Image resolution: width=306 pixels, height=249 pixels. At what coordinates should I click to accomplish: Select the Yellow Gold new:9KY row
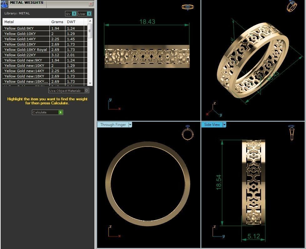point(45,60)
